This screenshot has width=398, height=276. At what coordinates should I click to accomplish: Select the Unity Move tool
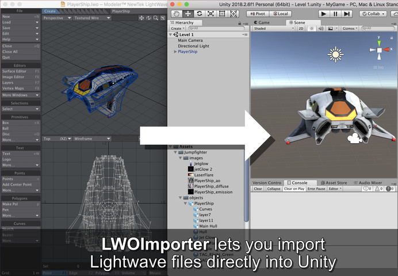188,14
